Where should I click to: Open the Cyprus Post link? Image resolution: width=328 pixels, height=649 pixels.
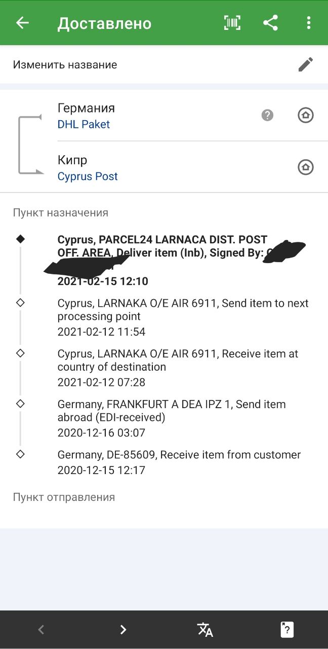pyautogui.click(x=88, y=176)
